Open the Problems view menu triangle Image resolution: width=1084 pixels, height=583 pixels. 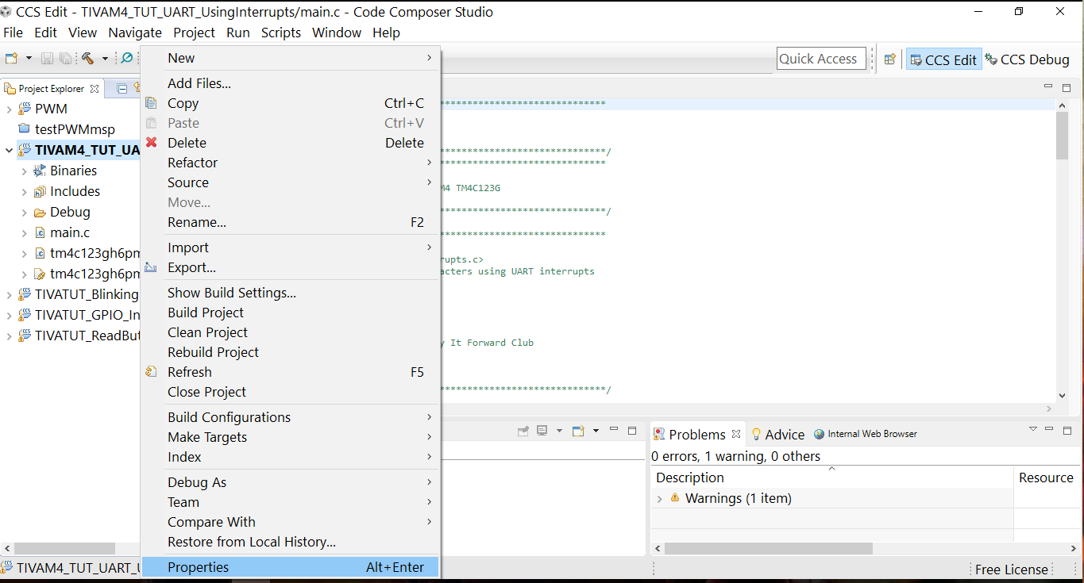(x=1033, y=429)
